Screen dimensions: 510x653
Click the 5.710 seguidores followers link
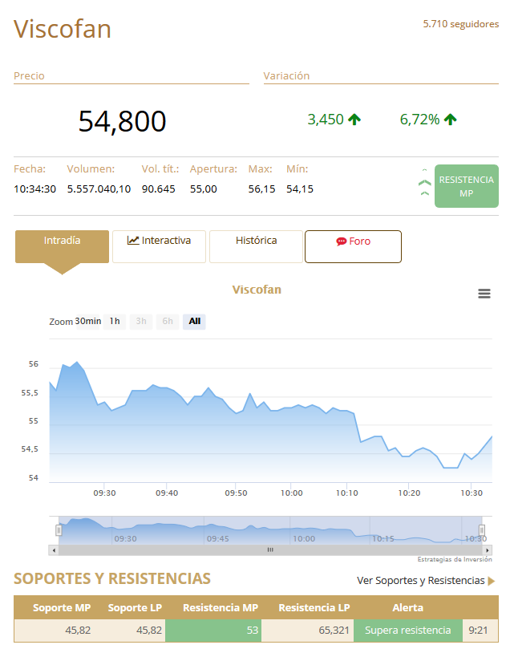click(460, 24)
